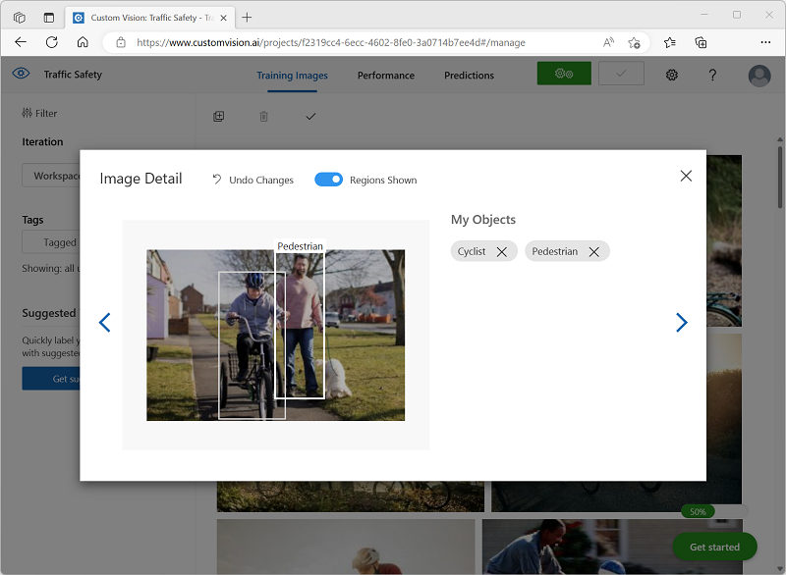
Task: Go to the previous image arrow
Action: (x=105, y=323)
